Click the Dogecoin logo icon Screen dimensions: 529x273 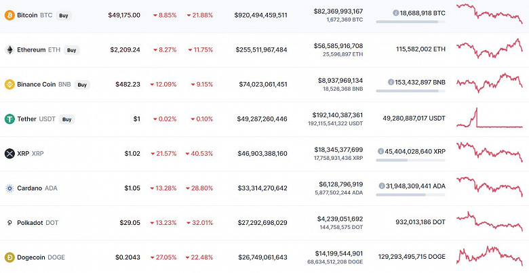point(9,257)
